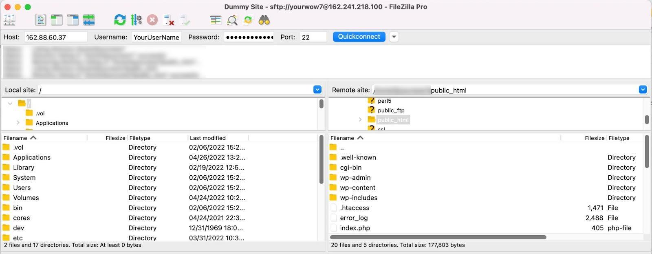Sort local files by Filename column
Image resolution: width=652 pixels, height=254 pixels.
[x=44, y=138]
